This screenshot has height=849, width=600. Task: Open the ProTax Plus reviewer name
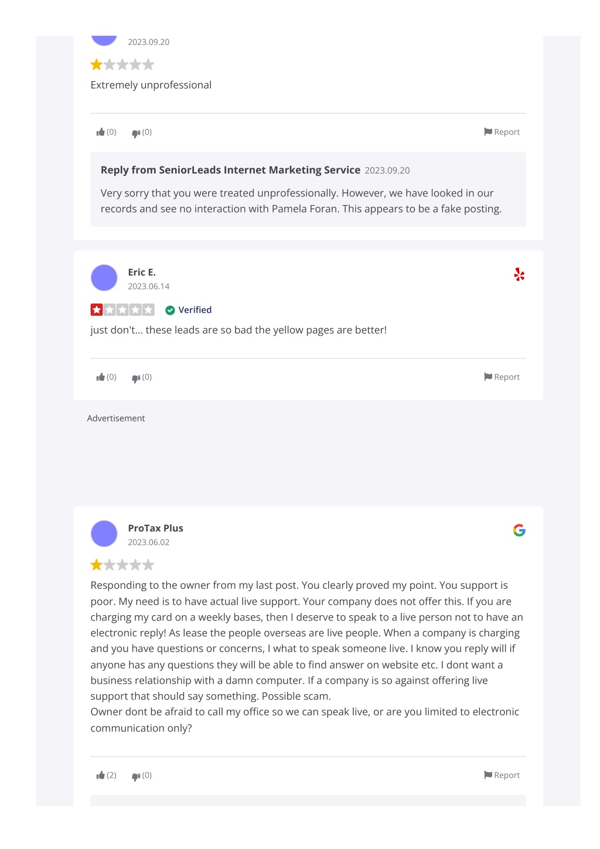[x=156, y=529]
